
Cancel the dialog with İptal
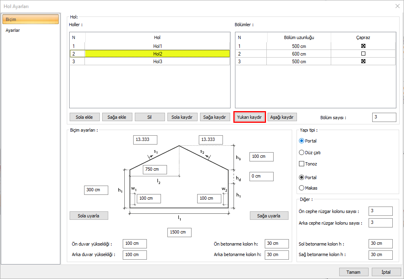click(x=386, y=272)
